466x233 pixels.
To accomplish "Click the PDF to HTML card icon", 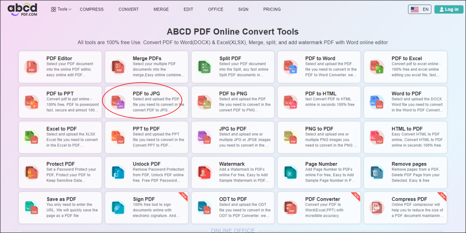I will click(x=290, y=102).
